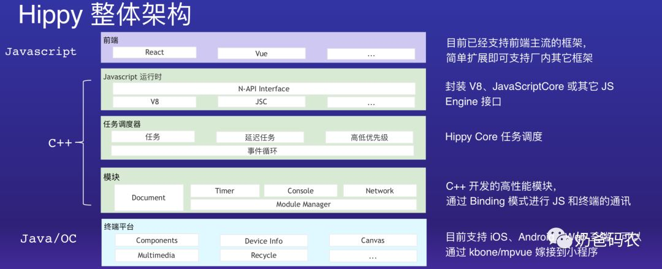
Task: Click the 通过 kbone/mpvue 嫁接到小程序 line
Action: (x=522, y=252)
